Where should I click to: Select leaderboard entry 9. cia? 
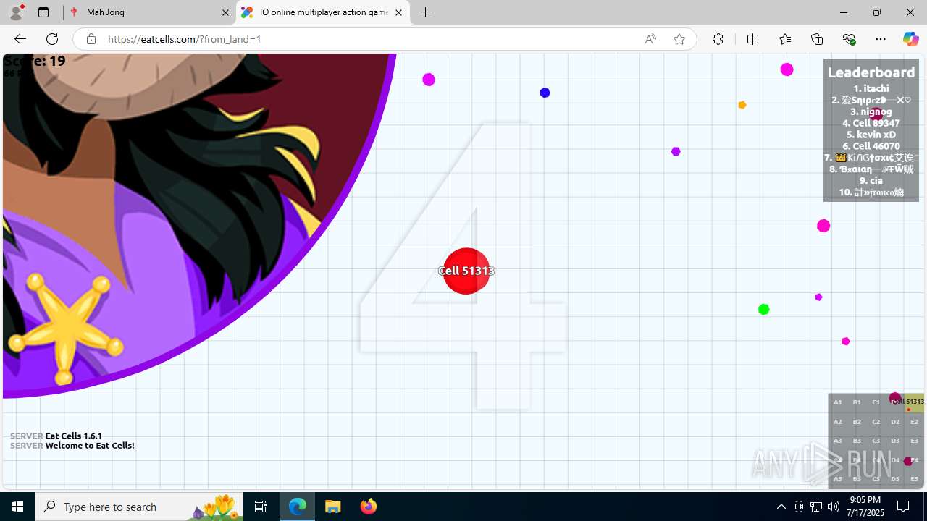pyautogui.click(x=871, y=181)
